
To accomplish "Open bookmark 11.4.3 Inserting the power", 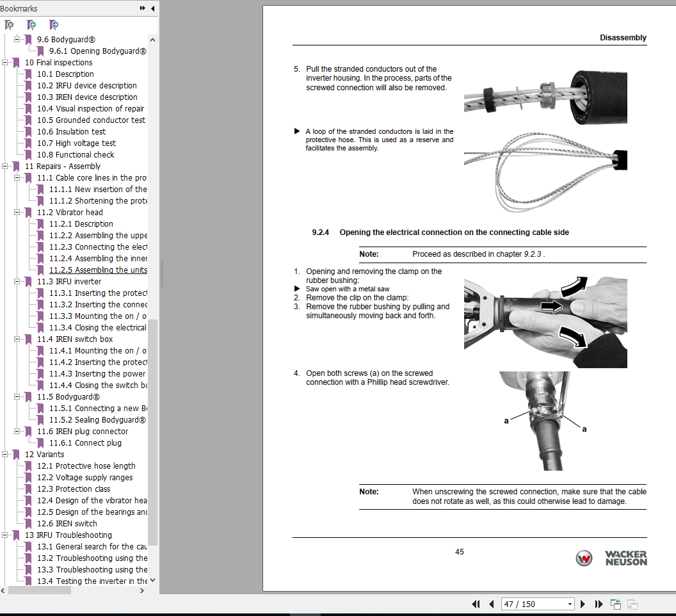I will click(97, 373).
